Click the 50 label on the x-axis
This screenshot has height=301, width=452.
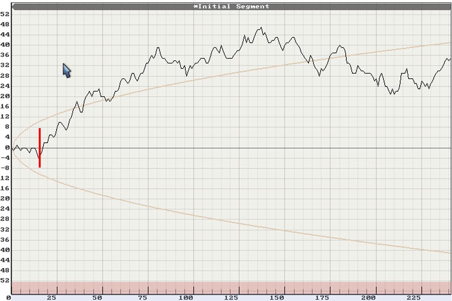click(x=97, y=298)
